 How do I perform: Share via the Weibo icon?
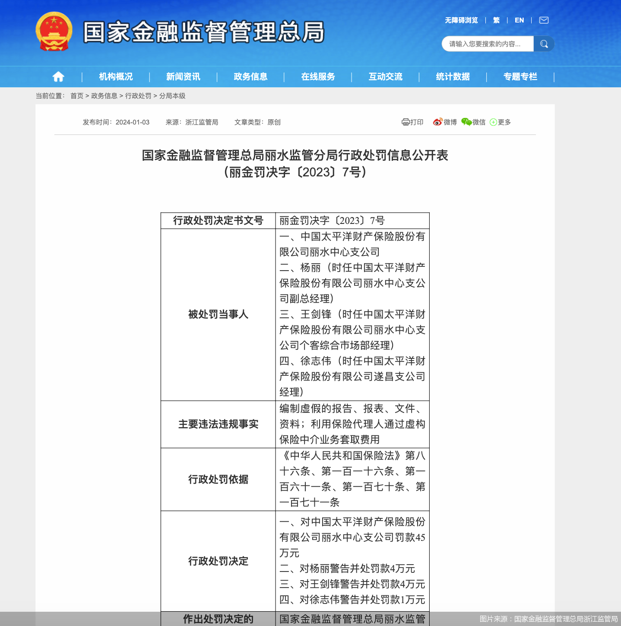pos(438,122)
